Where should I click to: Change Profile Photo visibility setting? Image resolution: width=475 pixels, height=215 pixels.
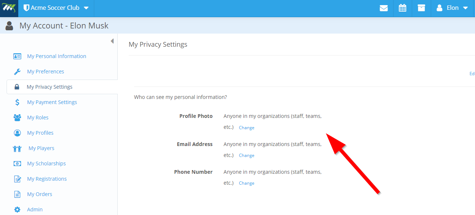pos(247,128)
